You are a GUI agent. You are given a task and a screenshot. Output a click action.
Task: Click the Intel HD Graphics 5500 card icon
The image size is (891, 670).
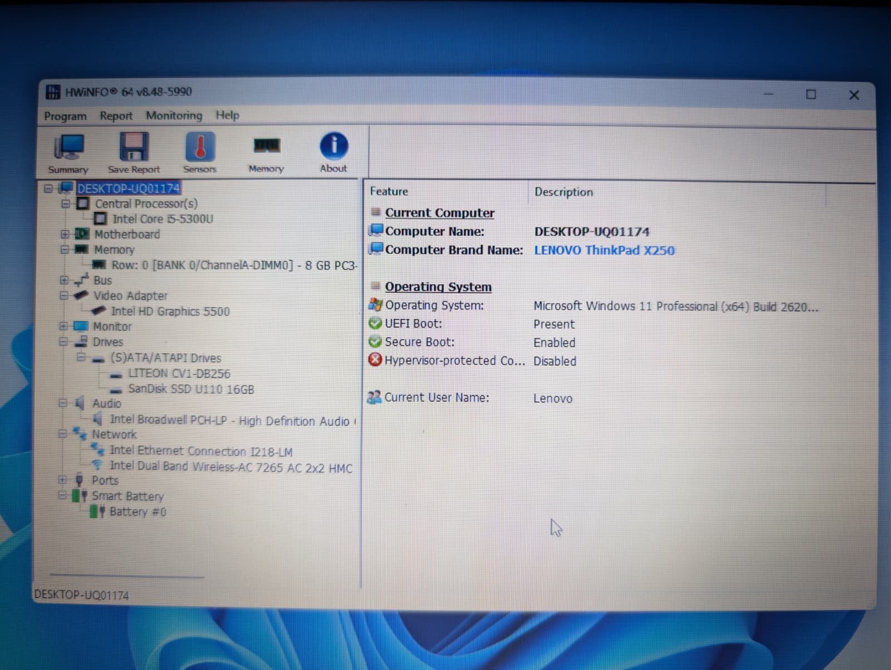pos(99,311)
